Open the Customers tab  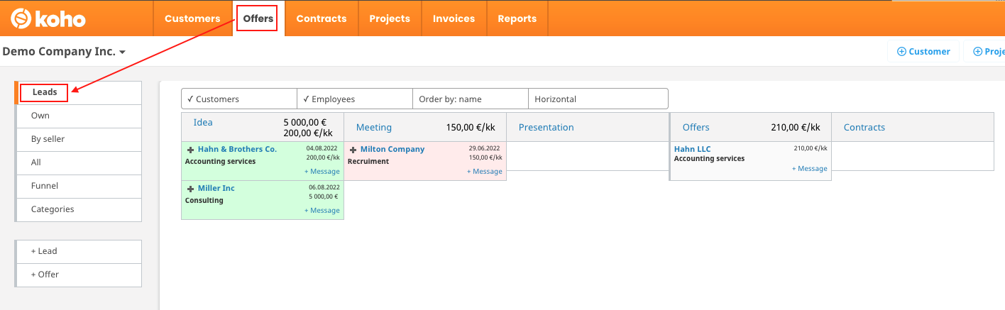[x=192, y=18]
